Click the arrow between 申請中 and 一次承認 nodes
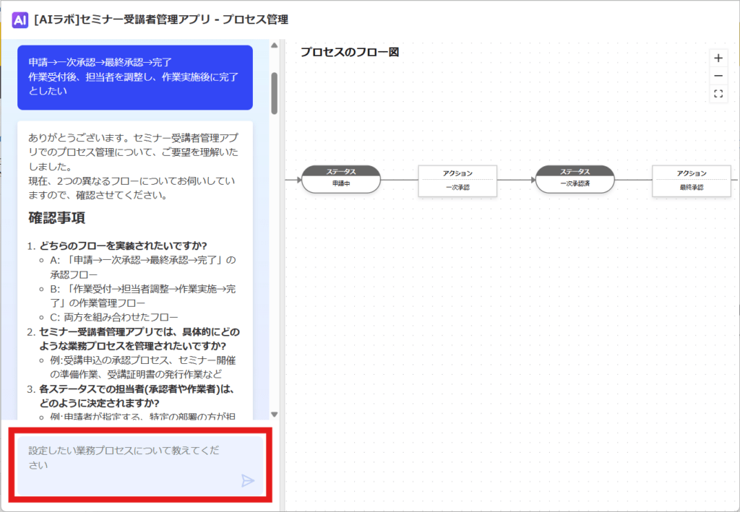The image size is (740, 512). click(401, 181)
